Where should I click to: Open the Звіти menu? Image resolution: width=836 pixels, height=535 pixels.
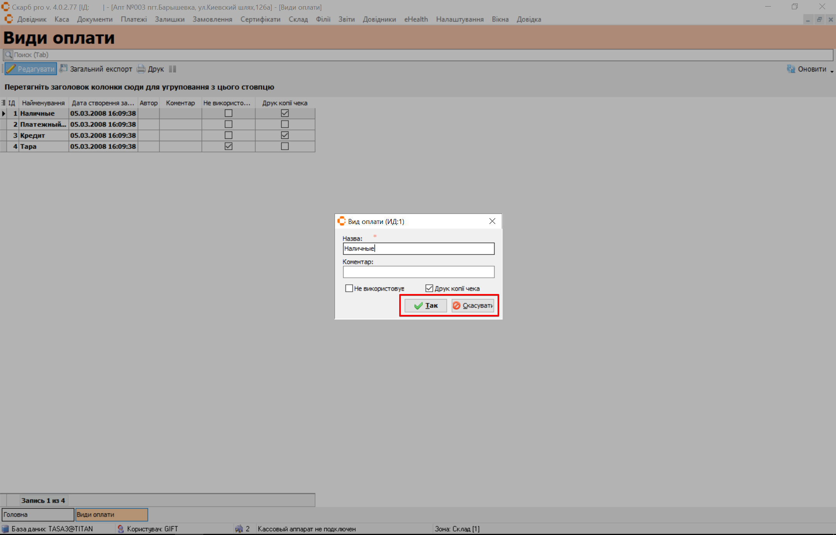coord(346,19)
